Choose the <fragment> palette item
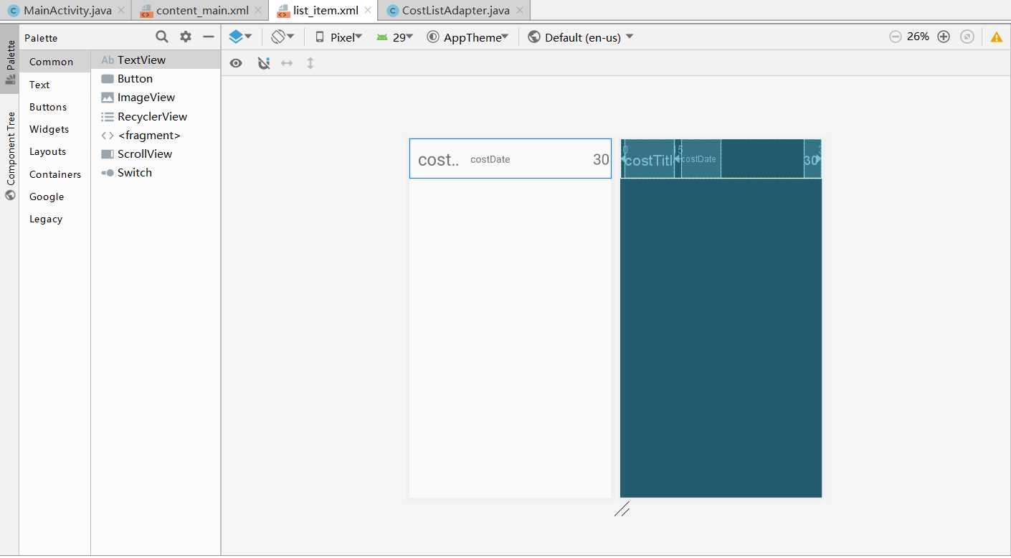This screenshot has width=1011, height=558. coord(156,135)
